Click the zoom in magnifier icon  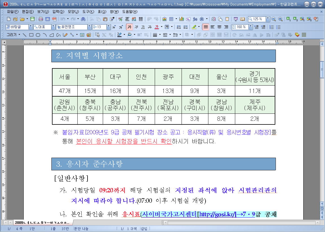point(280,19)
